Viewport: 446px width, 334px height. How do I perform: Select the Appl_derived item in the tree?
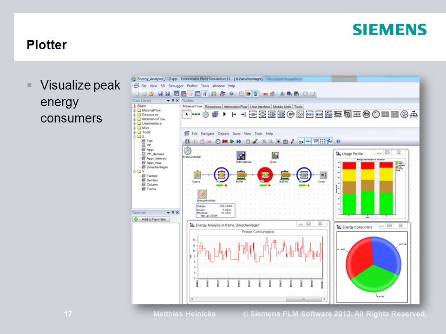157,159
